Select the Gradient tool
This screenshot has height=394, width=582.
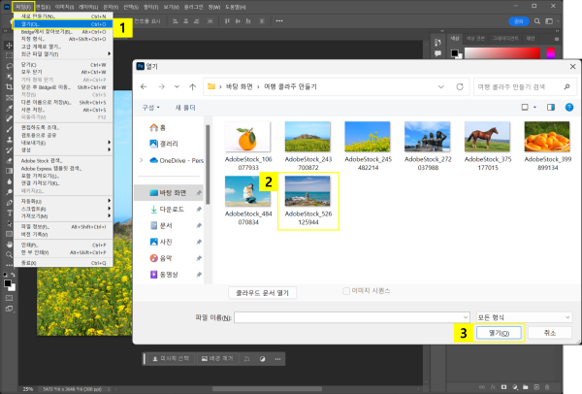pyautogui.click(x=9, y=171)
